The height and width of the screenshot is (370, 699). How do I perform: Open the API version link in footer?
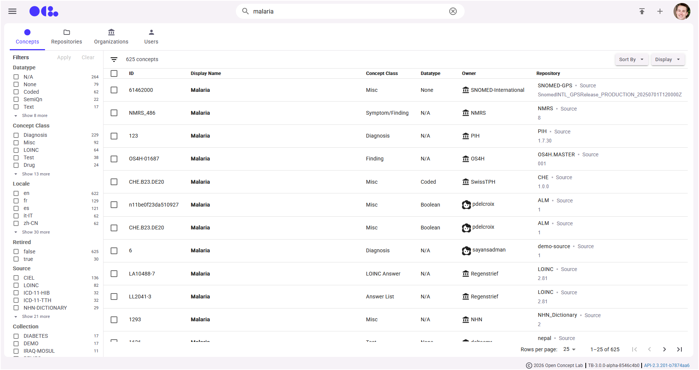[x=666, y=365]
